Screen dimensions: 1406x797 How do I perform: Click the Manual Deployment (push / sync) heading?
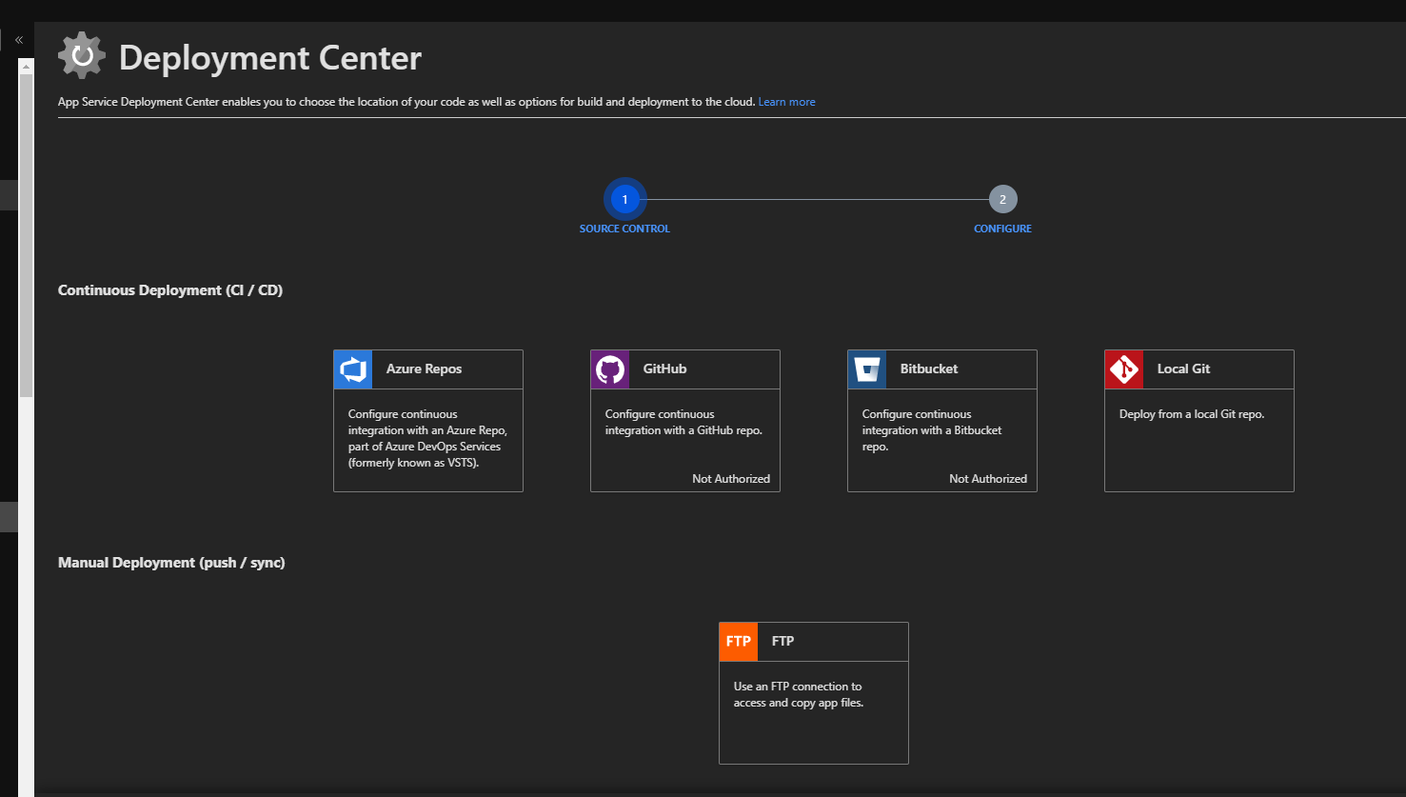[x=171, y=563]
